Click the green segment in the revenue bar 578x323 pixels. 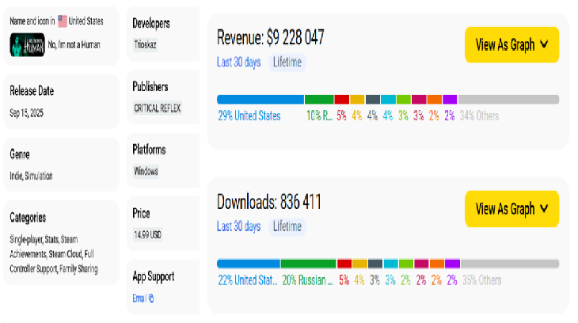tap(318, 100)
